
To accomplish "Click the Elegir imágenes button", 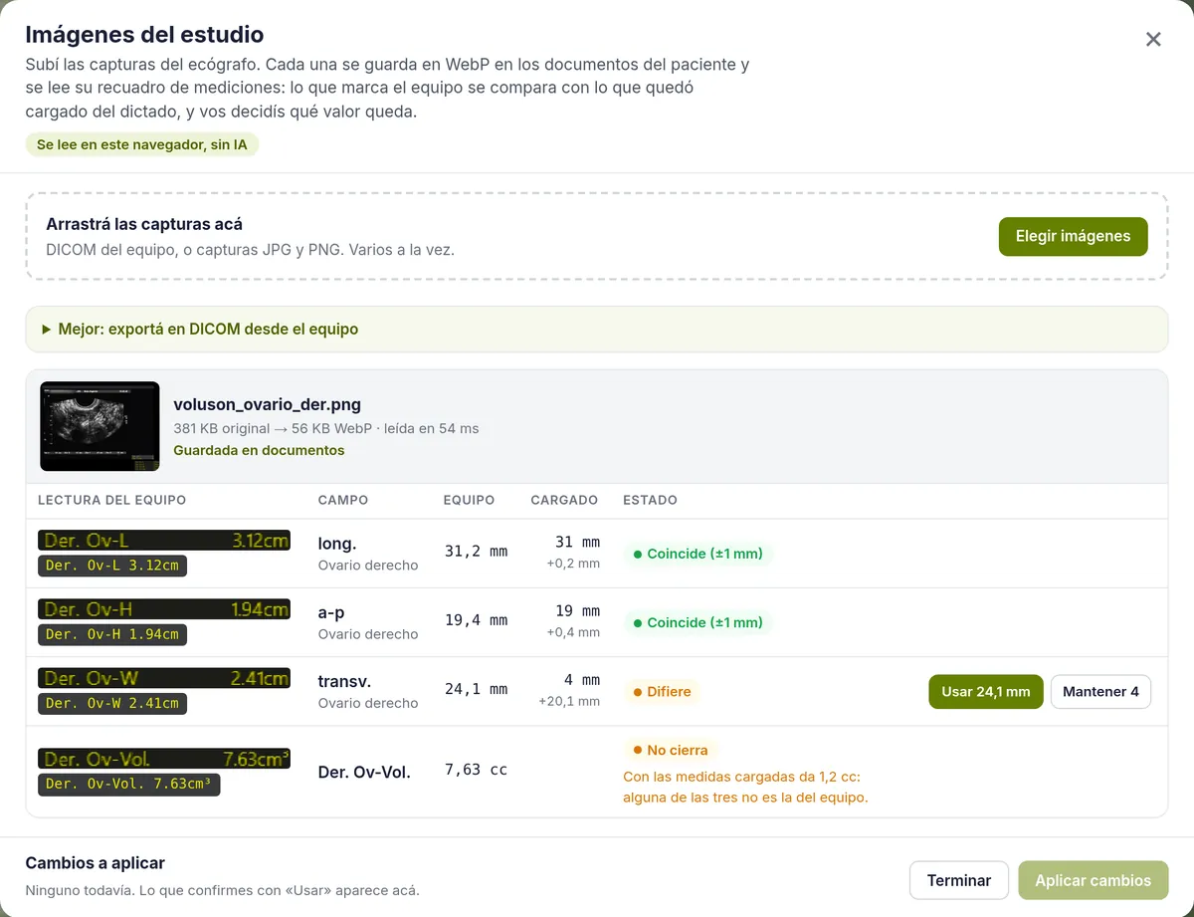I will (1073, 237).
